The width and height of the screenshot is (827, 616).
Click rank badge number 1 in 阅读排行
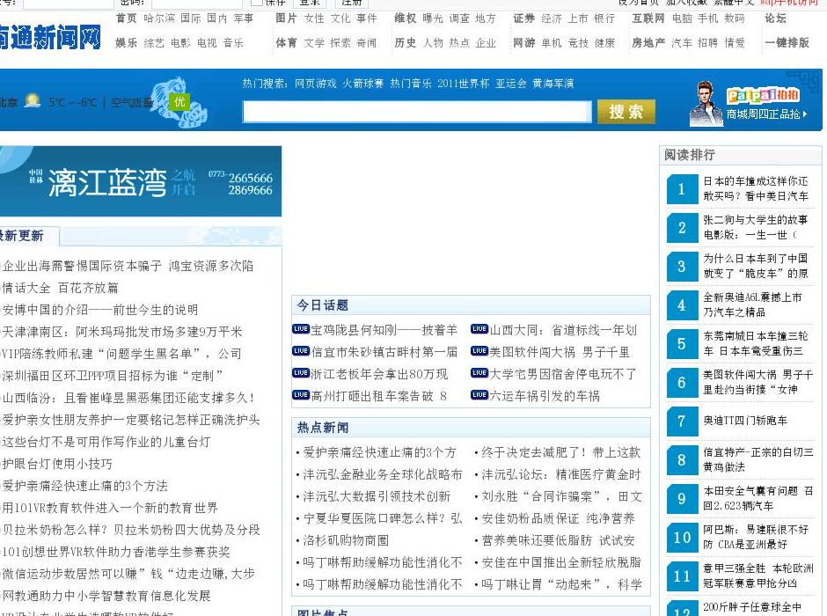tap(682, 189)
